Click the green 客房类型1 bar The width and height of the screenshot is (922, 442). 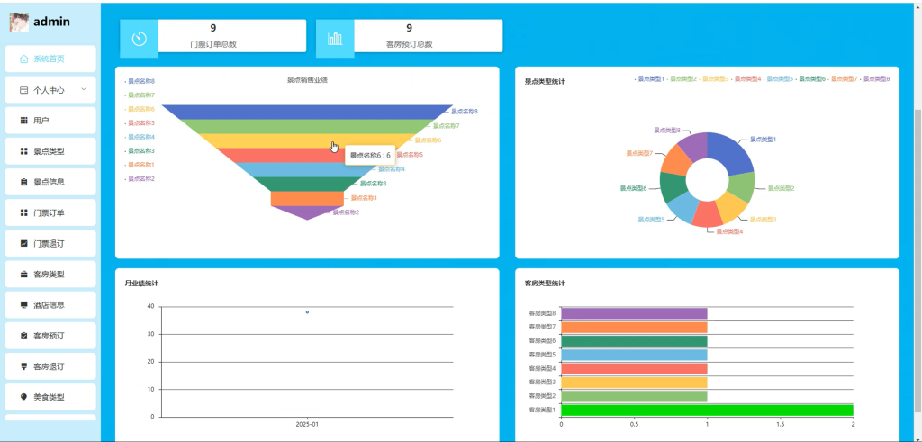point(707,410)
